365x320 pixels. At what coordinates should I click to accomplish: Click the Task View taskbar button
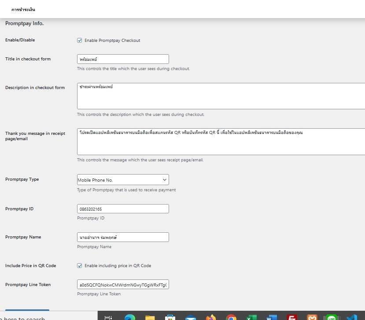[x=108, y=317]
